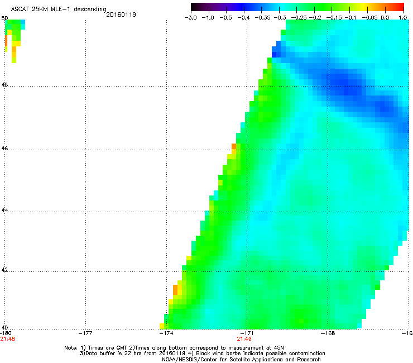Select the latitude label "46"
This screenshot has height=363, width=413.
(4, 148)
